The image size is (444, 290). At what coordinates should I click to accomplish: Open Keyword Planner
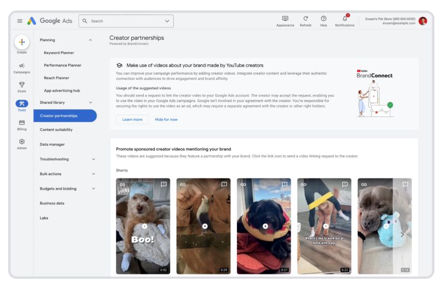59,53
